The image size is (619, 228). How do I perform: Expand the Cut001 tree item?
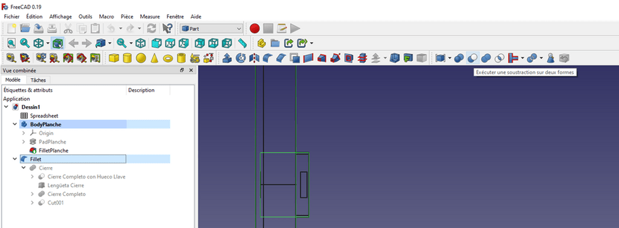33,203
